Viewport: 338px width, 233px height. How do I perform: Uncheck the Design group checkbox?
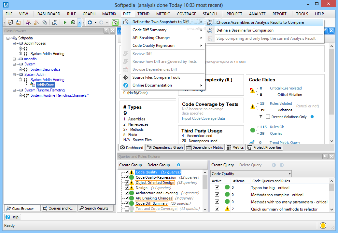(127, 187)
